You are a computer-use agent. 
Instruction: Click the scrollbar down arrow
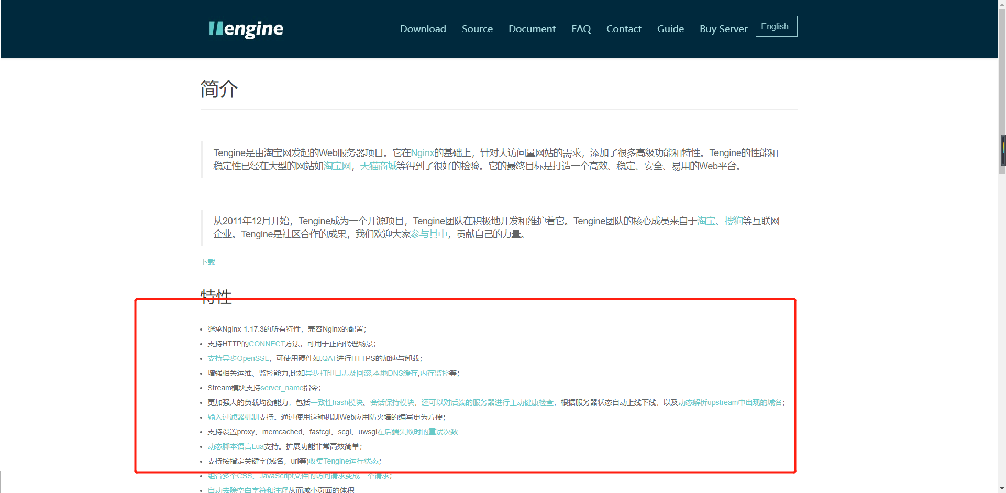(x=1003, y=489)
